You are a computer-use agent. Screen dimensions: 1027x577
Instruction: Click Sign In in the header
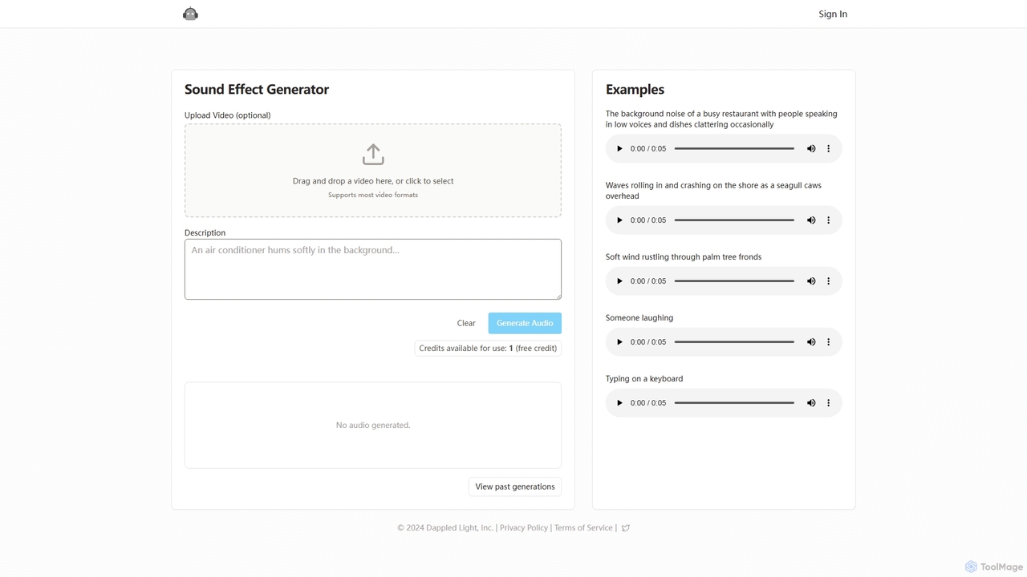click(x=833, y=14)
